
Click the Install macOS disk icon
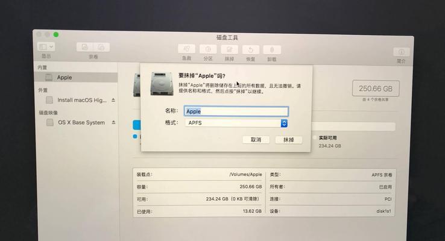coord(49,100)
